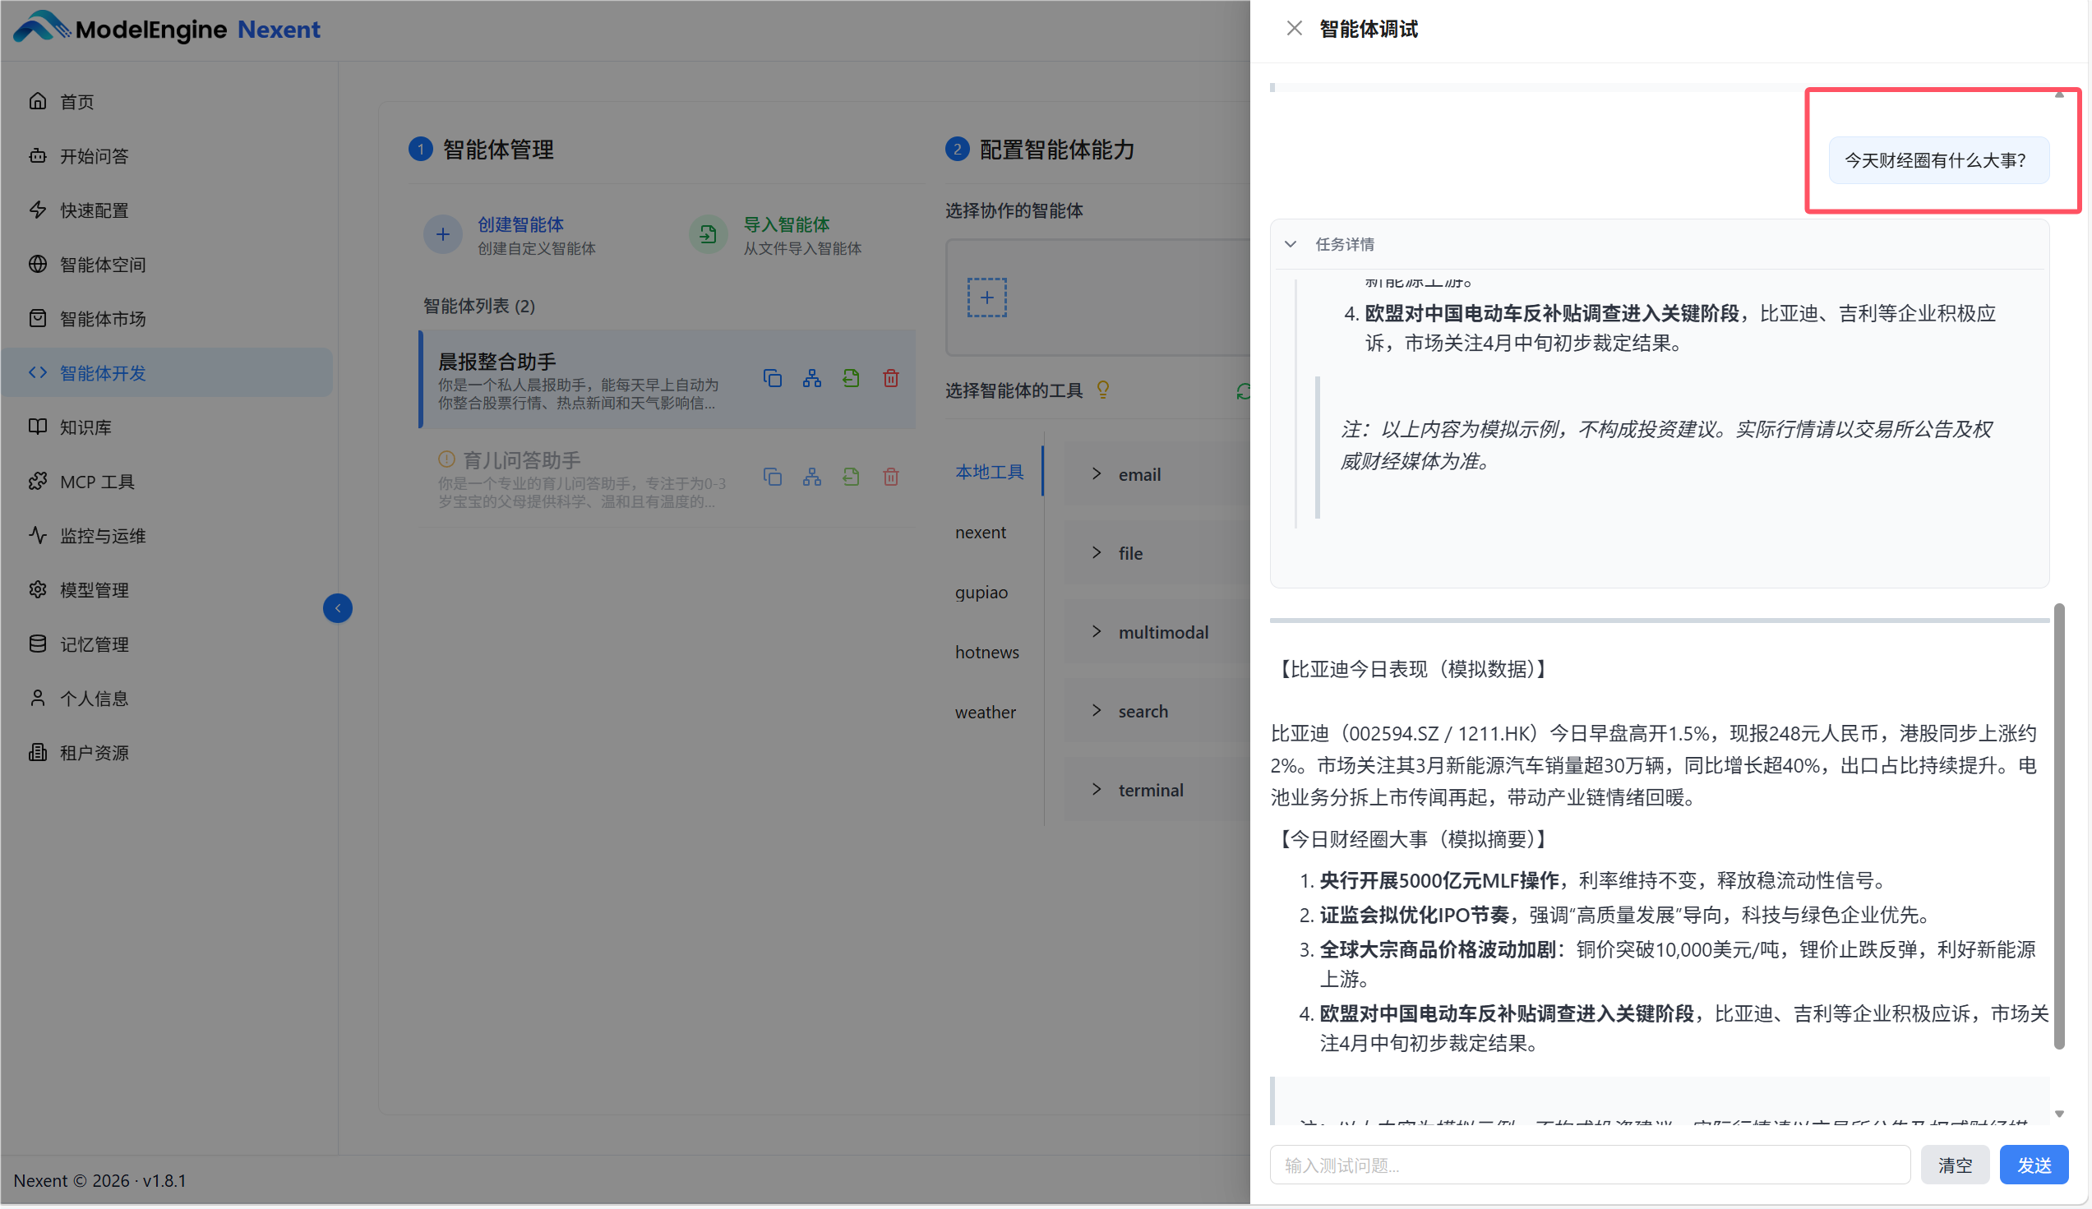Viewport: 2092px width, 1209px height.
Task: Delete the 育儿问答助手 agent
Action: click(890, 478)
